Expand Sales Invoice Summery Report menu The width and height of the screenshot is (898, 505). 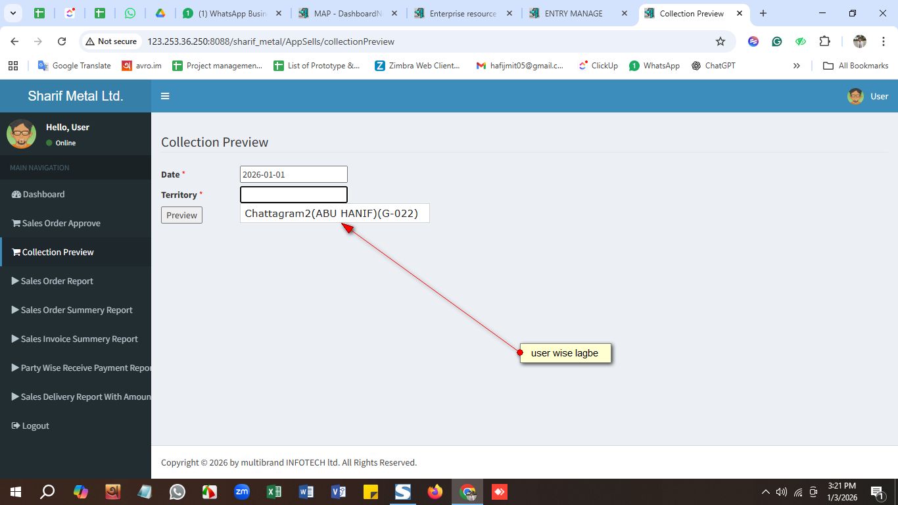pos(75,339)
